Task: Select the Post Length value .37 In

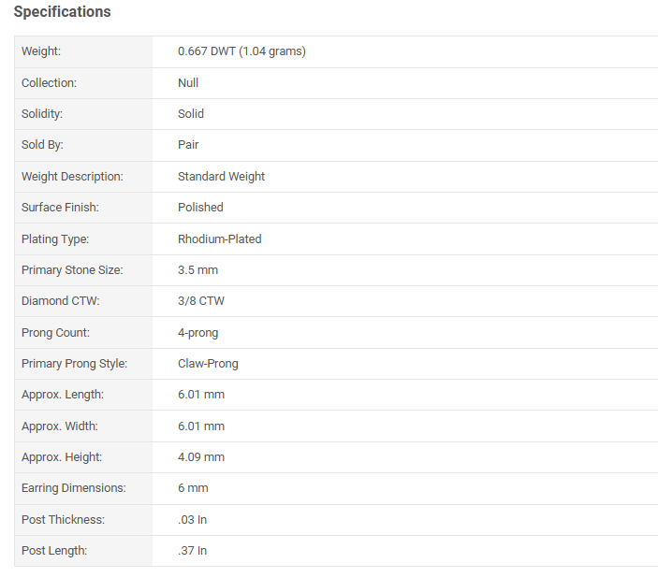Action: pyautogui.click(x=192, y=551)
